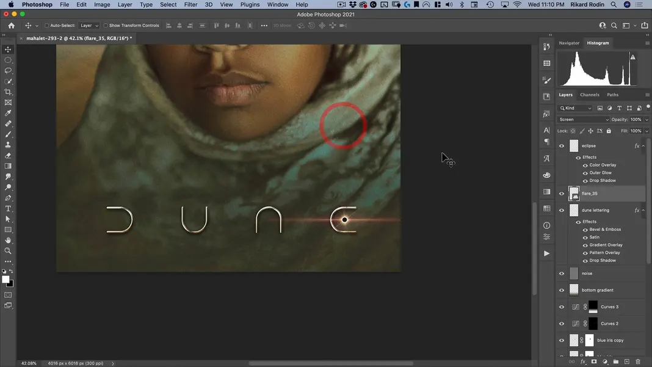Screen dimensions: 652x367
Task: Click the zoom percentage field 42.08%
Action: pyautogui.click(x=29, y=363)
